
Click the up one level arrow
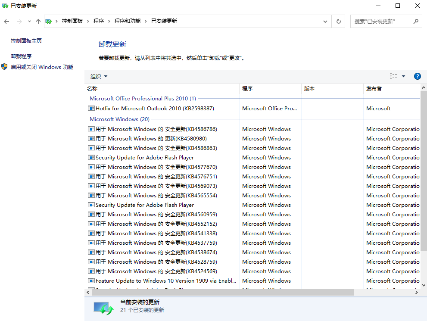point(38,21)
